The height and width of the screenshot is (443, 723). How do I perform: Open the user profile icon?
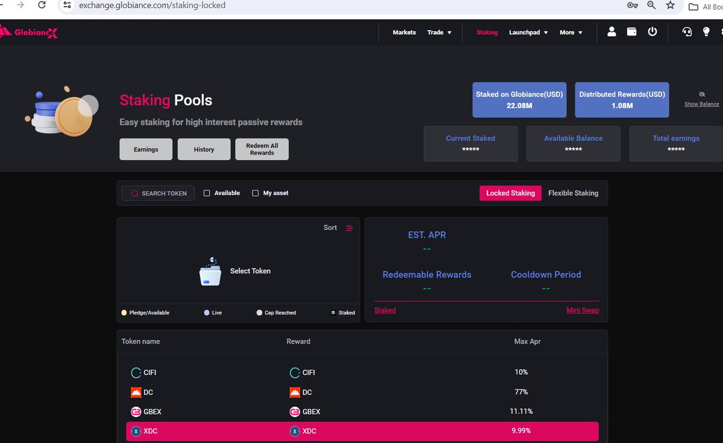612,32
